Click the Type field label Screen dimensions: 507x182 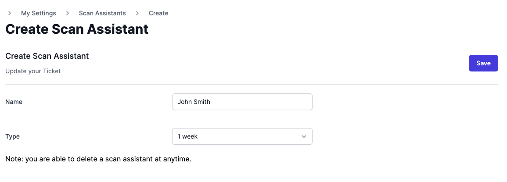pos(12,136)
